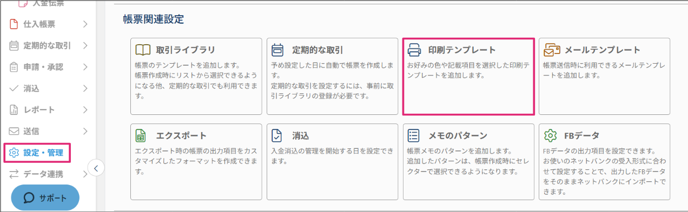Click the chat bubble icon on サポート button
Screen dimensions: 688x212
tap(30, 197)
